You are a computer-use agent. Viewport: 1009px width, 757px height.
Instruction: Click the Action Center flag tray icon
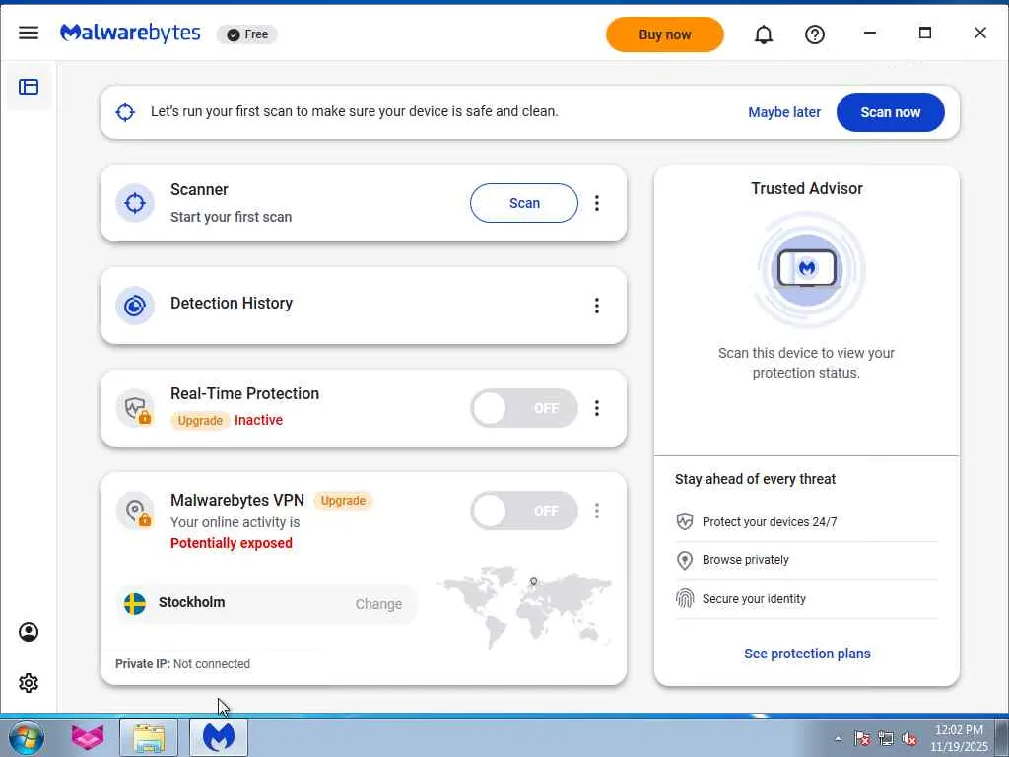click(x=862, y=739)
